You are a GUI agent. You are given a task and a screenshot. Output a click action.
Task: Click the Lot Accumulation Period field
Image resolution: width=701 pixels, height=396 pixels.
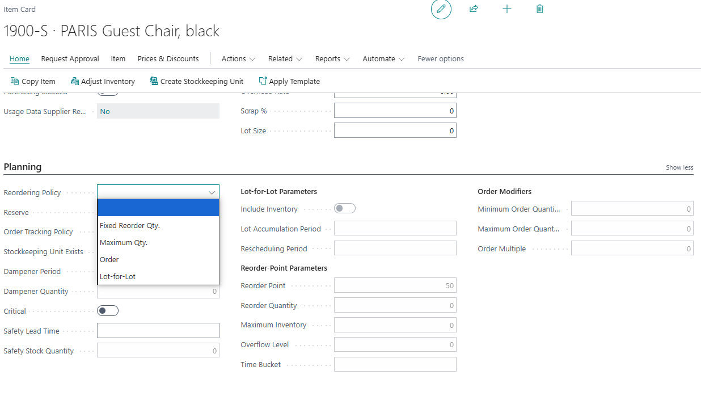395,229
